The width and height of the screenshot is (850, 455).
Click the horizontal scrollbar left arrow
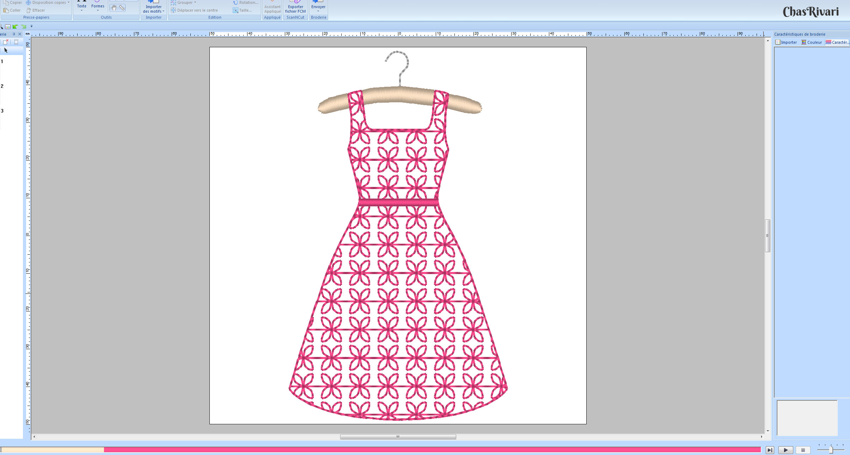tap(34, 437)
